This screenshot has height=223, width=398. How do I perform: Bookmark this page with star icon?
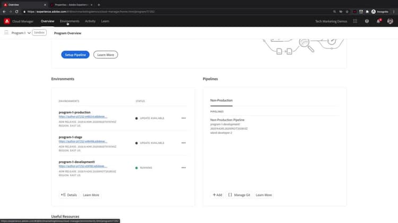[347, 12]
